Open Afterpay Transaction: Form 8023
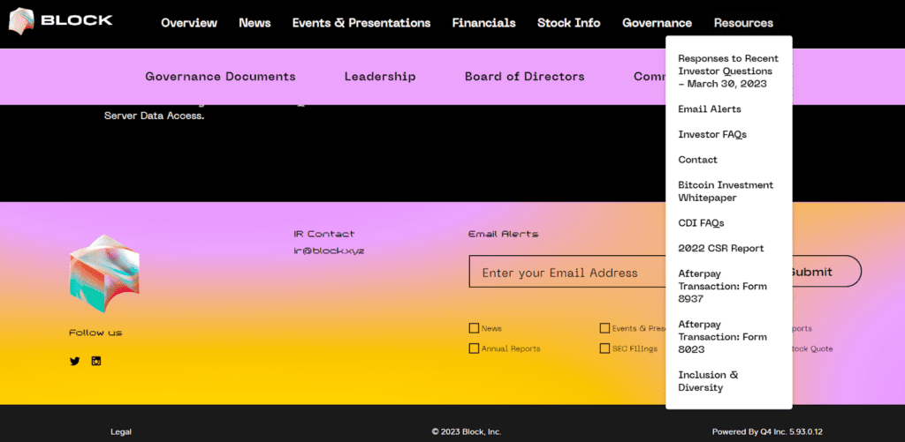Screen dimensions: 905x442 click(x=722, y=336)
